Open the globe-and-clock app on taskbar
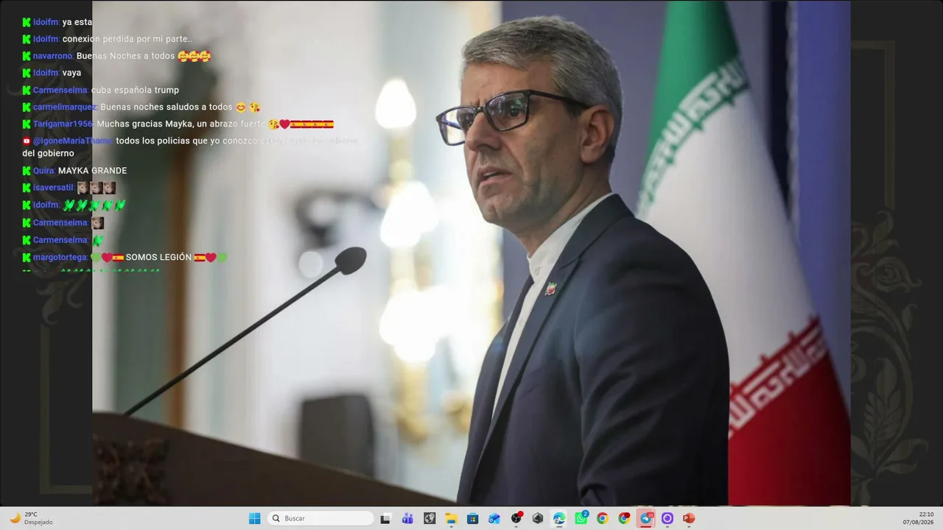Screen dimensions: 943x530 pos(430,518)
